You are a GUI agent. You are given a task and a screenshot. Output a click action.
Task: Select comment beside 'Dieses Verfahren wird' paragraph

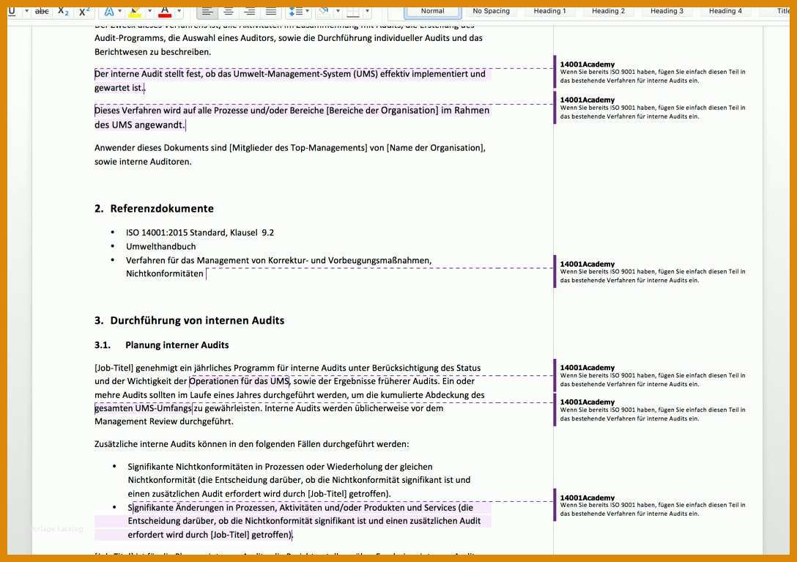point(653,108)
